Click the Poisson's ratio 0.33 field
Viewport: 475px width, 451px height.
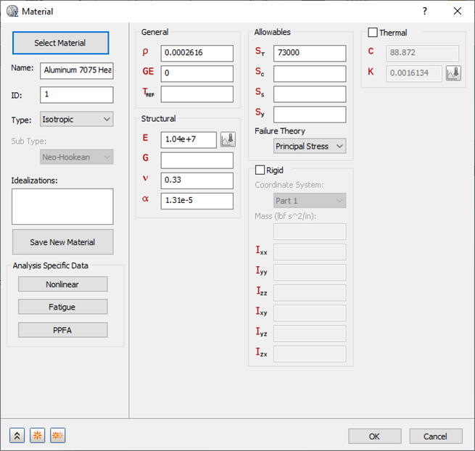pos(197,181)
